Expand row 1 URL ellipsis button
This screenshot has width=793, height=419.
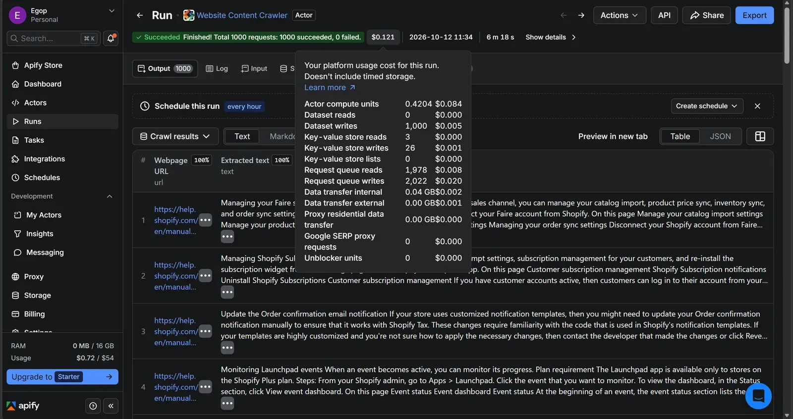tap(205, 220)
